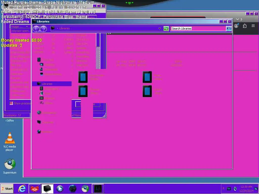Image resolution: width=259 pixels, height=194 pixels.
Task: Select Pictures under Libraries tree
Action: [x=47, y=98]
